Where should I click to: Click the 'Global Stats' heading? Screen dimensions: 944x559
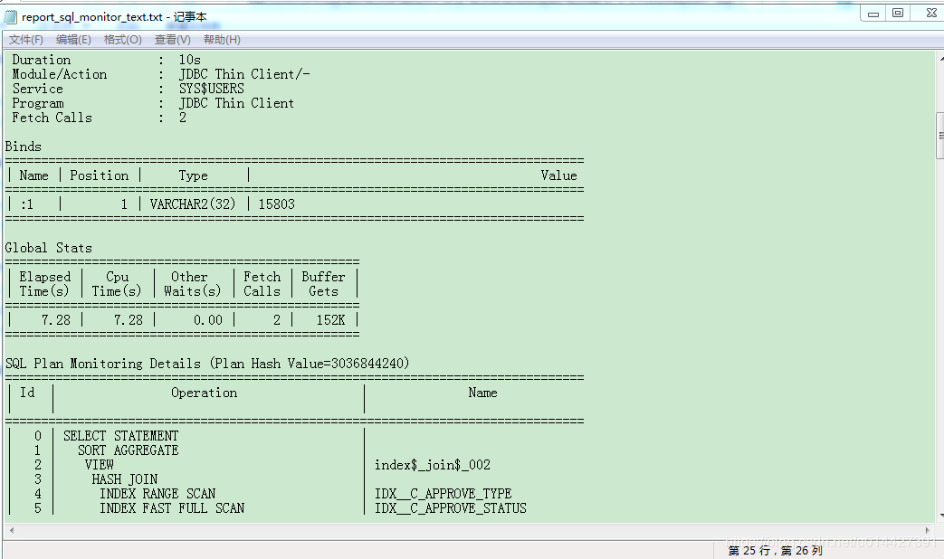pyautogui.click(x=49, y=248)
